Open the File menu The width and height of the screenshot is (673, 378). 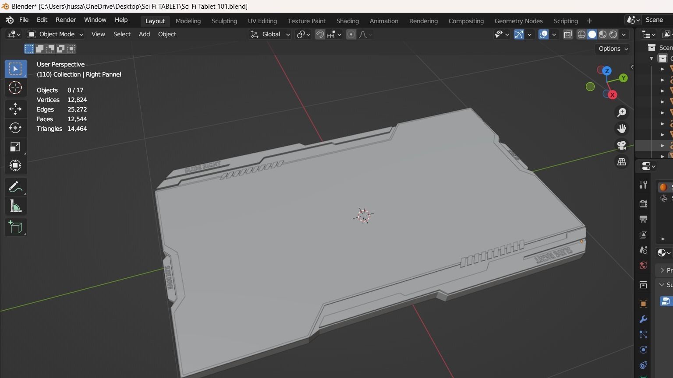24,20
